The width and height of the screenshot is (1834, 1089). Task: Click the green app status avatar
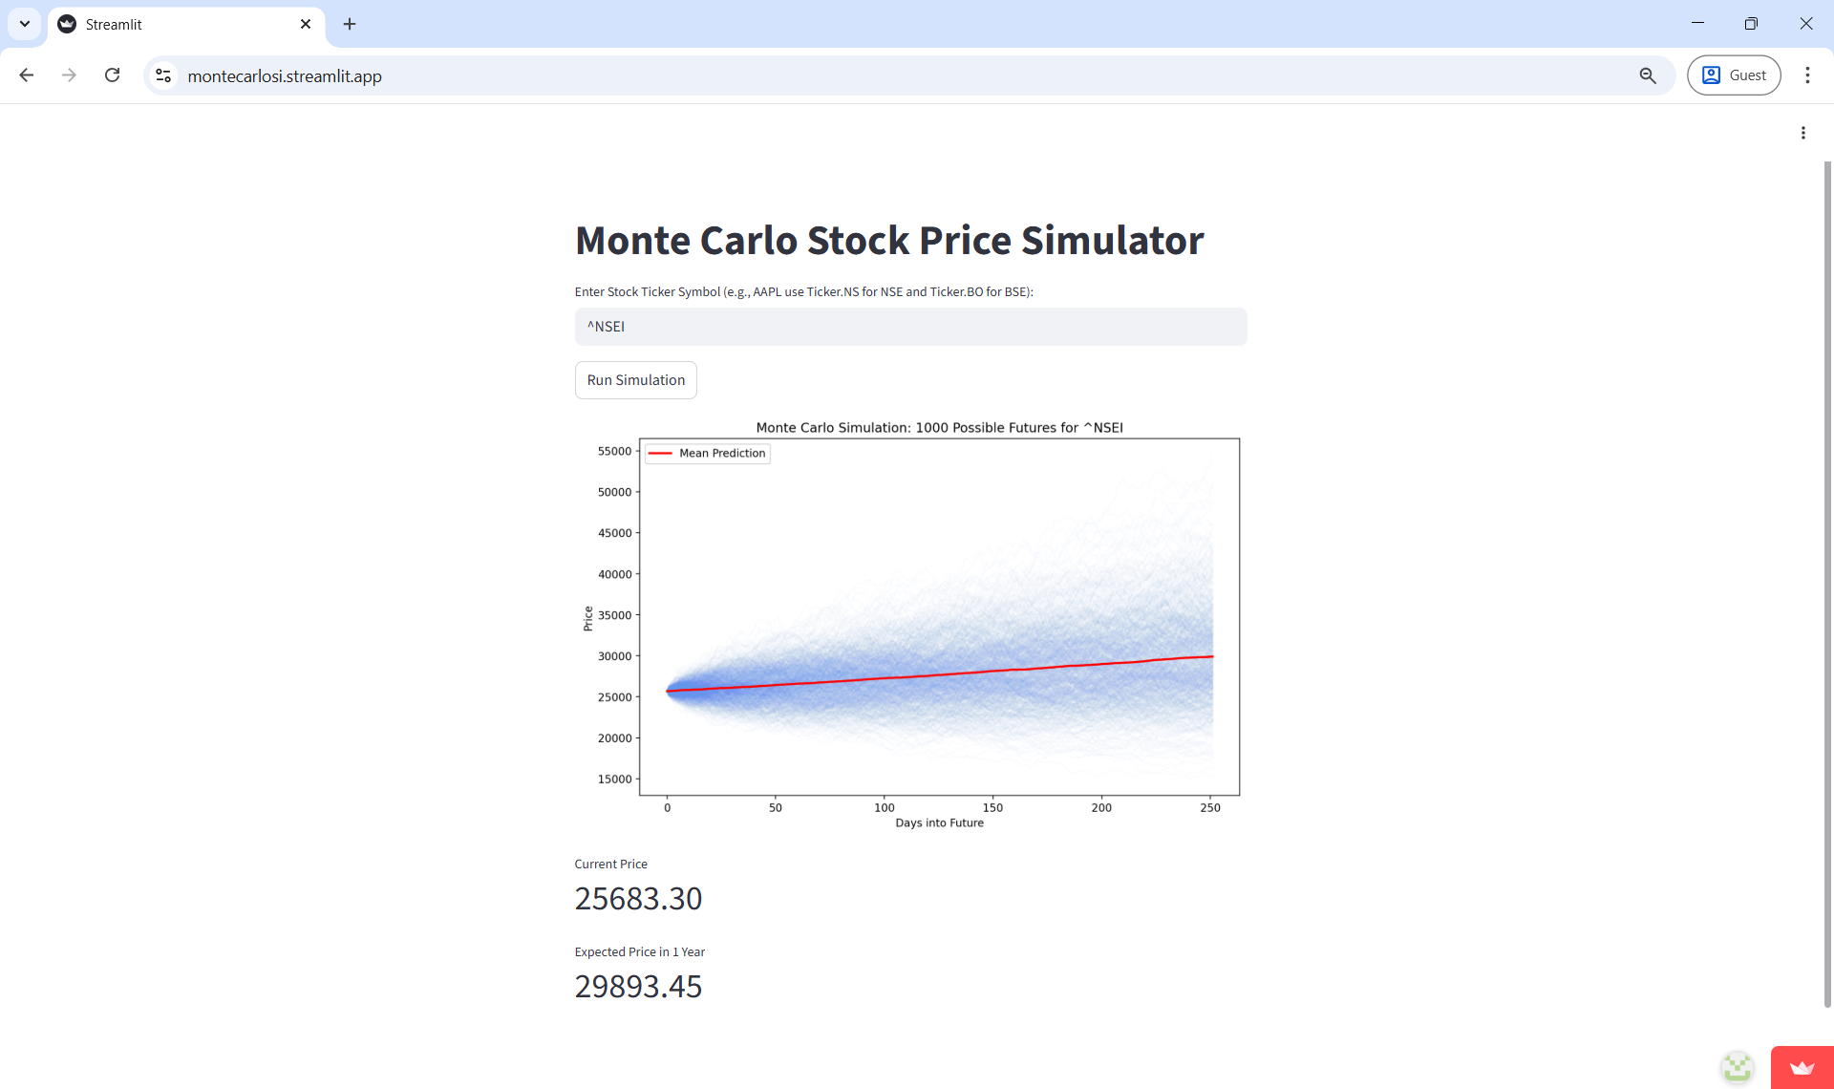click(x=1737, y=1067)
